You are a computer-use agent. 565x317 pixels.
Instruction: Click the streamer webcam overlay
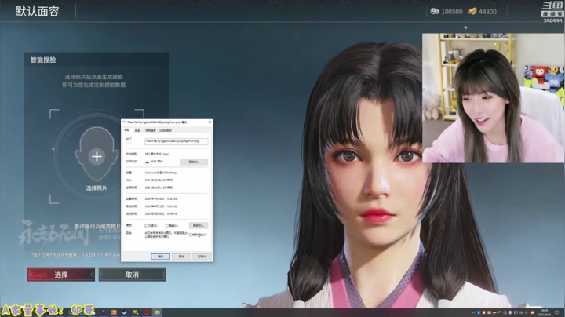pyautogui.click(x=493, y=98)
